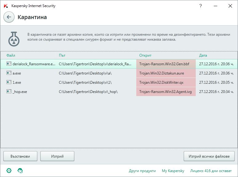Click date 27.12.2016 г. 20:35 ч.

pyautogui.click(x=216, y=82)
